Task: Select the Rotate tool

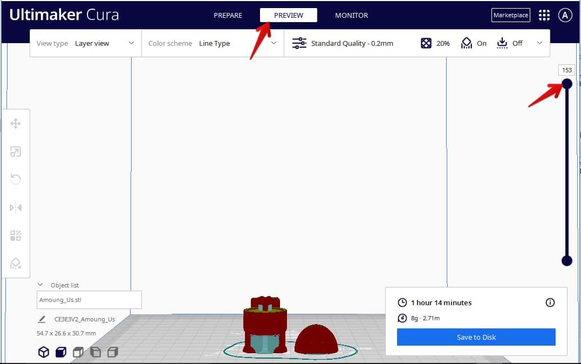Action: click(x=16, y=179)
